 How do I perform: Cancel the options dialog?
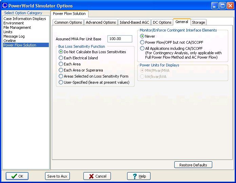[97, 176]
